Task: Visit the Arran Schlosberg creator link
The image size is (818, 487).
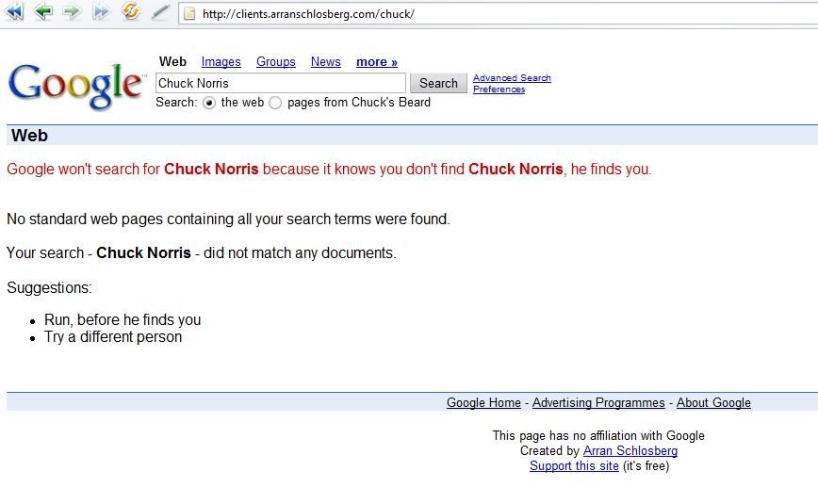Action: 630,451
